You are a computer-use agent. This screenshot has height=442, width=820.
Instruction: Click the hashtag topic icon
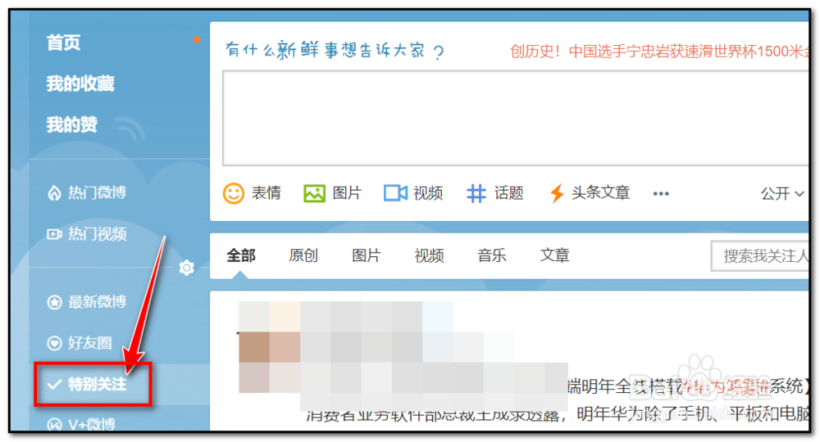(476, 194)
